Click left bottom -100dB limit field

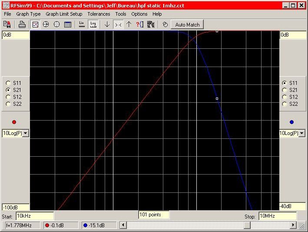coord(16,207)
